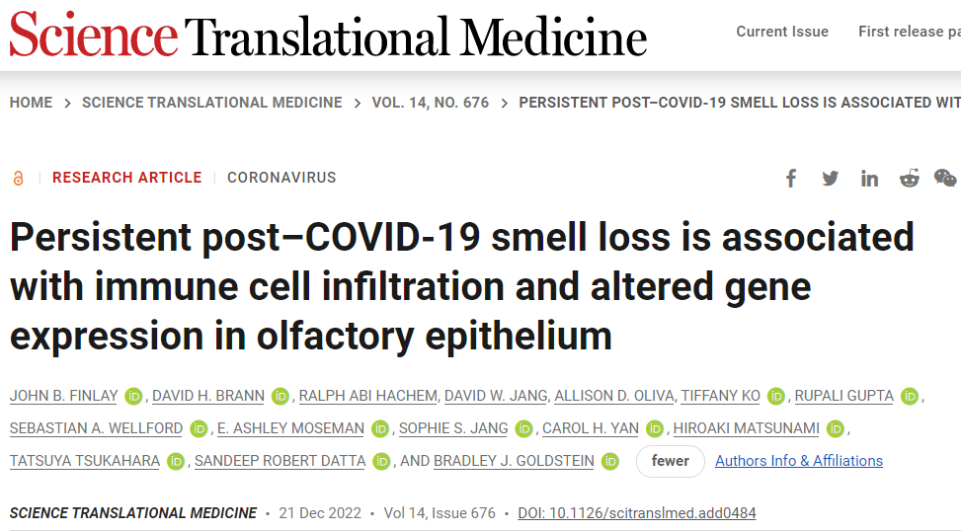Open Science Translational Medicine breadcrumb

[x=212, y=103]
